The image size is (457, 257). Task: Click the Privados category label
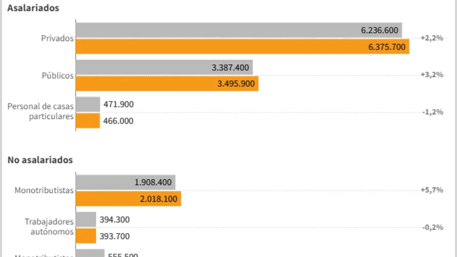click(x=58, y=38)
